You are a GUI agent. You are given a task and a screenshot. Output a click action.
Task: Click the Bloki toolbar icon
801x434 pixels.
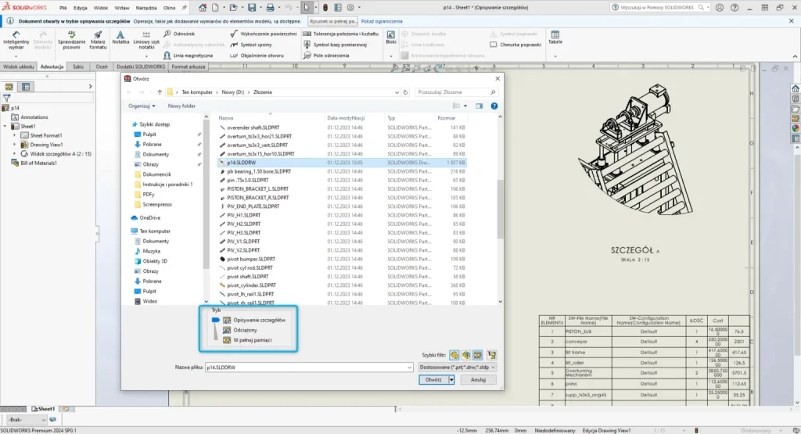click(x=391, y=34)
